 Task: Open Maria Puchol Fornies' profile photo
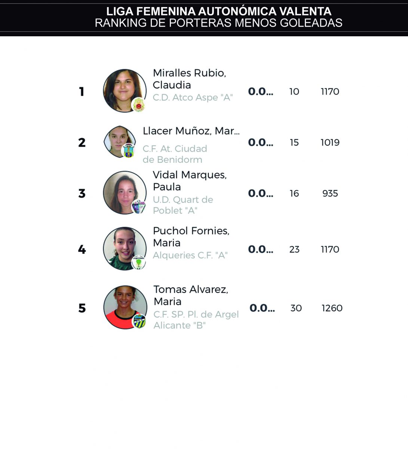[x=125, y=249]
